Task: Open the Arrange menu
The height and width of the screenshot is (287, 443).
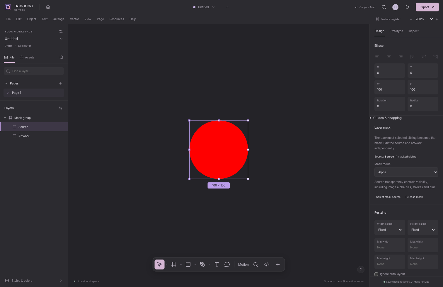Action: click(x=59, y=19)
